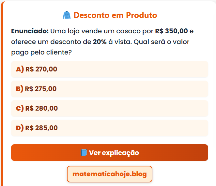Click the question "Qual será o valor"

point(162,42)
